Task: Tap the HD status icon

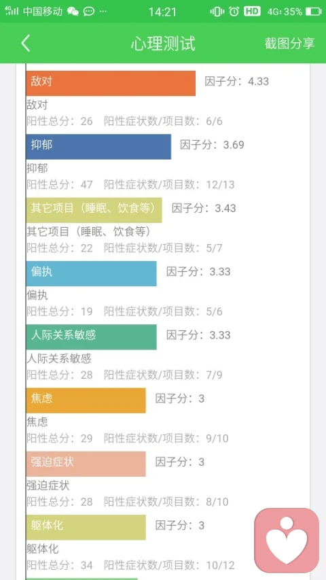Action: (252, 12)
